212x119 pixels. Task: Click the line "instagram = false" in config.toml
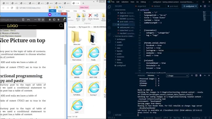(x=155, y=50)
